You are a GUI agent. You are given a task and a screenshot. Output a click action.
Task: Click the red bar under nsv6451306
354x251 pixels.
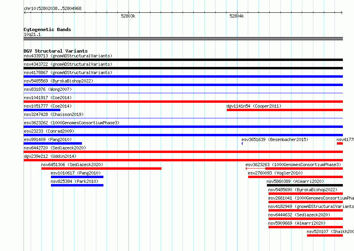click(101, 169)
